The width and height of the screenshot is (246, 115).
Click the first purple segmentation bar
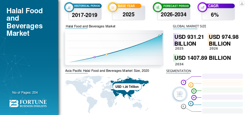tap(222, 76)
